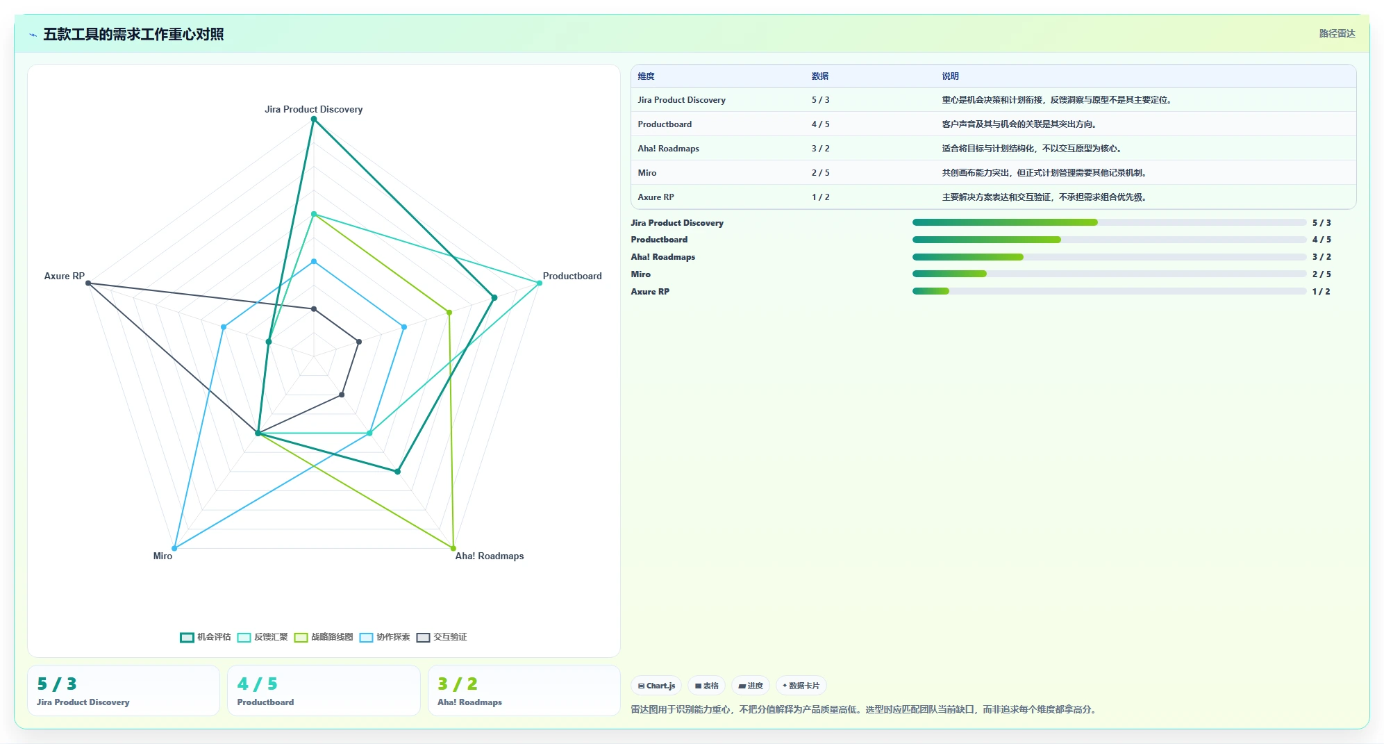Viewport: 1384px width, 744px height.
Task: Click the radar data point at the Miro outer vertex
Action: 174,548
